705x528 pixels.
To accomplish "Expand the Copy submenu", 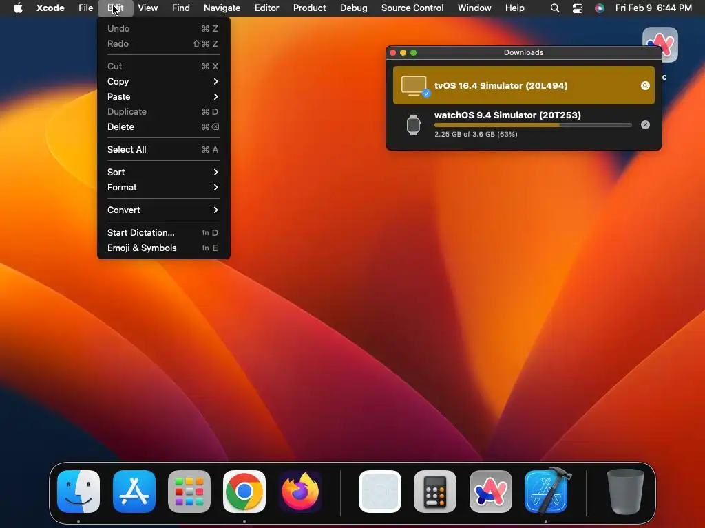I will (x=163, y=81).
